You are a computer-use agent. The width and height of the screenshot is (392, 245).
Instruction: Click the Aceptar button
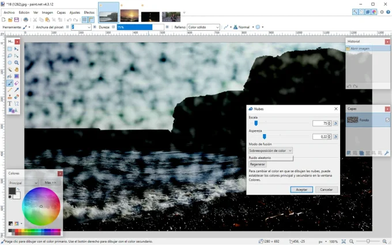(301, 190)
